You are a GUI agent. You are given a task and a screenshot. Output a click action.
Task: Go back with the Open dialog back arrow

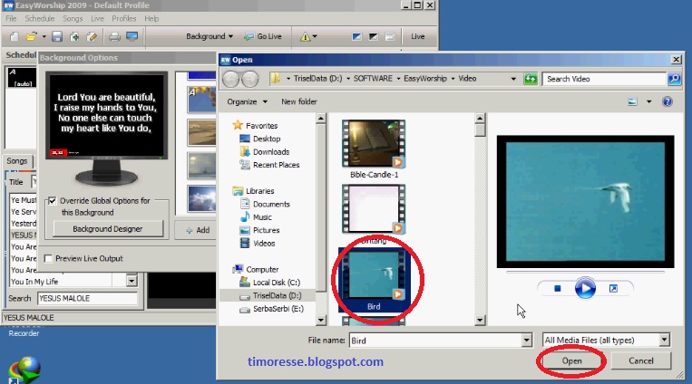click(230, 79)
